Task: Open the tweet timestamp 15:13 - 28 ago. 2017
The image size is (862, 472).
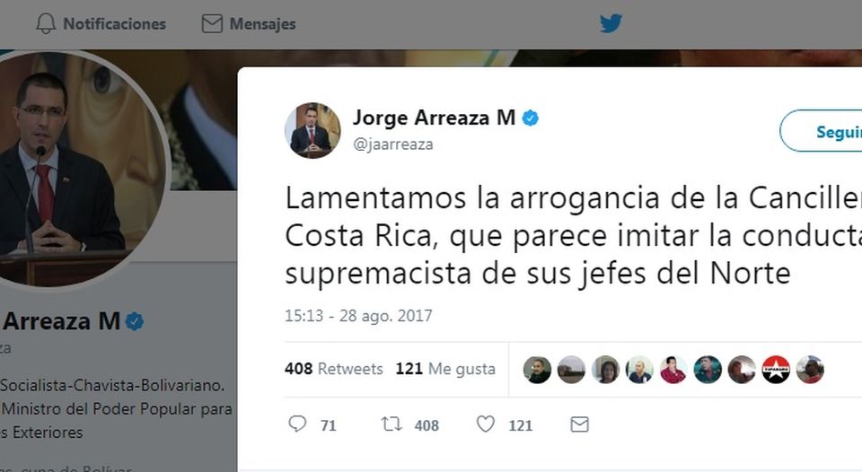Action: (358, 316)
